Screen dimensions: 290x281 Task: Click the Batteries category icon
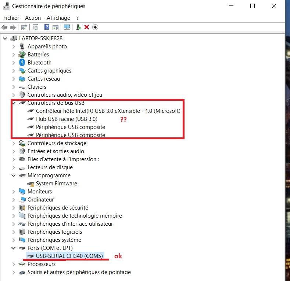[x=22, y=54]
